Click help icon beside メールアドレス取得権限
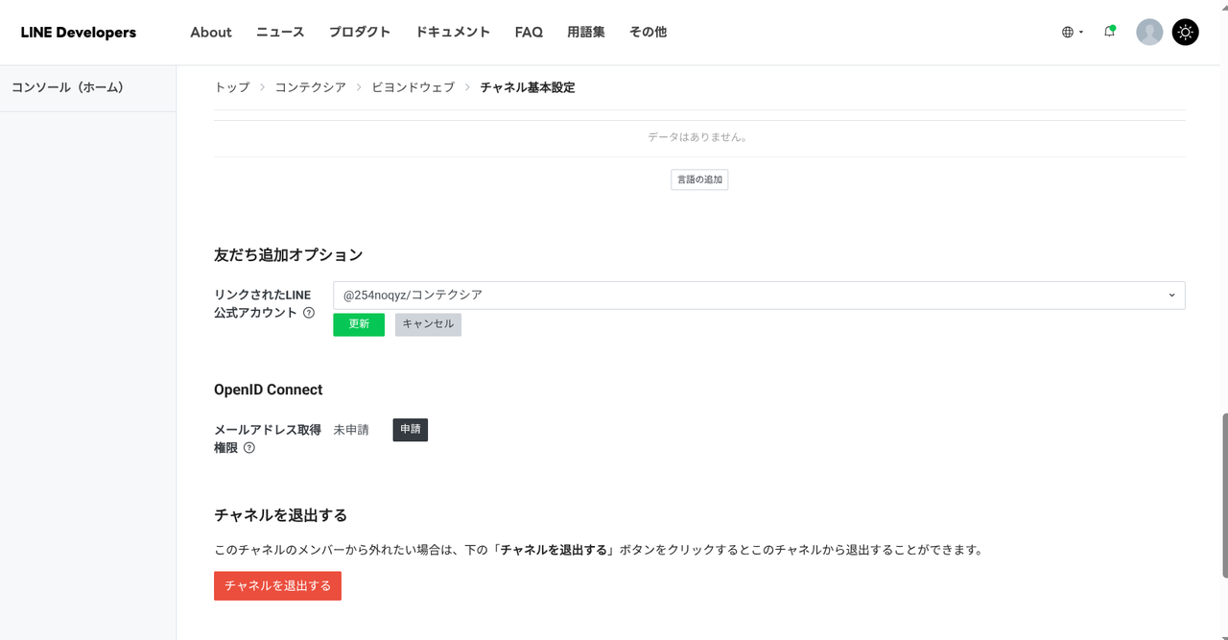This screenshot has height=640, width=1228. (x=249, y=448)
